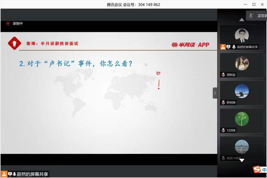Click the 正在讲 speaking status text
This screenshot has width=267, height=178.
point(262,16)
